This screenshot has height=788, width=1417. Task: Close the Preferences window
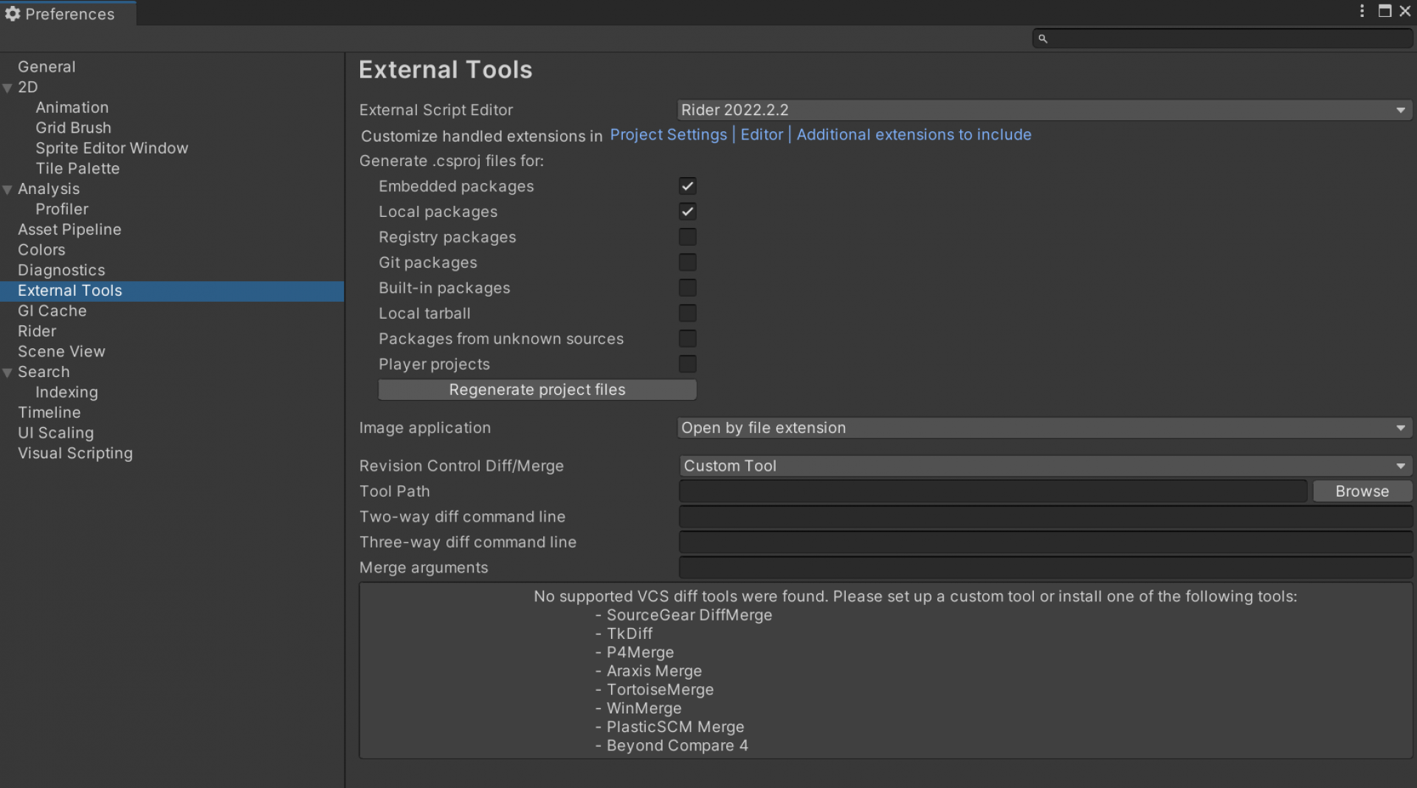(1405, 11)
